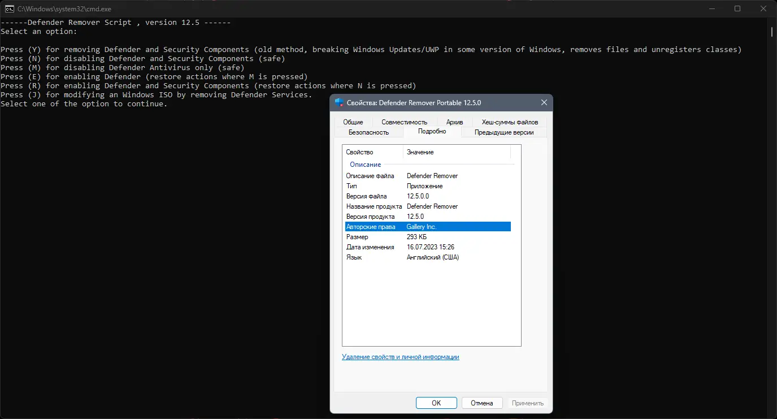Select the Описание файла property row
Image resolution: width=777 pixels, height=419 pixels.
pyautogui.click(x=428, y=176)
